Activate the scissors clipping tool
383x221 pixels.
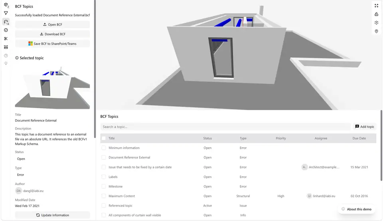[x=6, y=39]
